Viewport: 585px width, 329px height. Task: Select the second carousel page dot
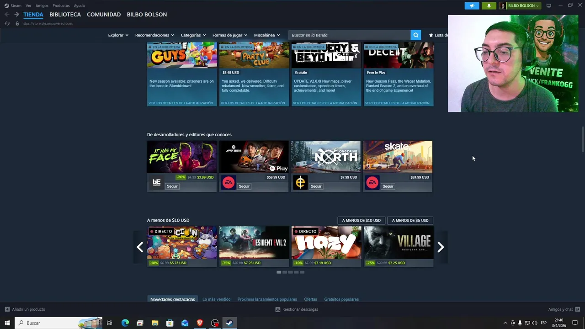tap(285, 272)
